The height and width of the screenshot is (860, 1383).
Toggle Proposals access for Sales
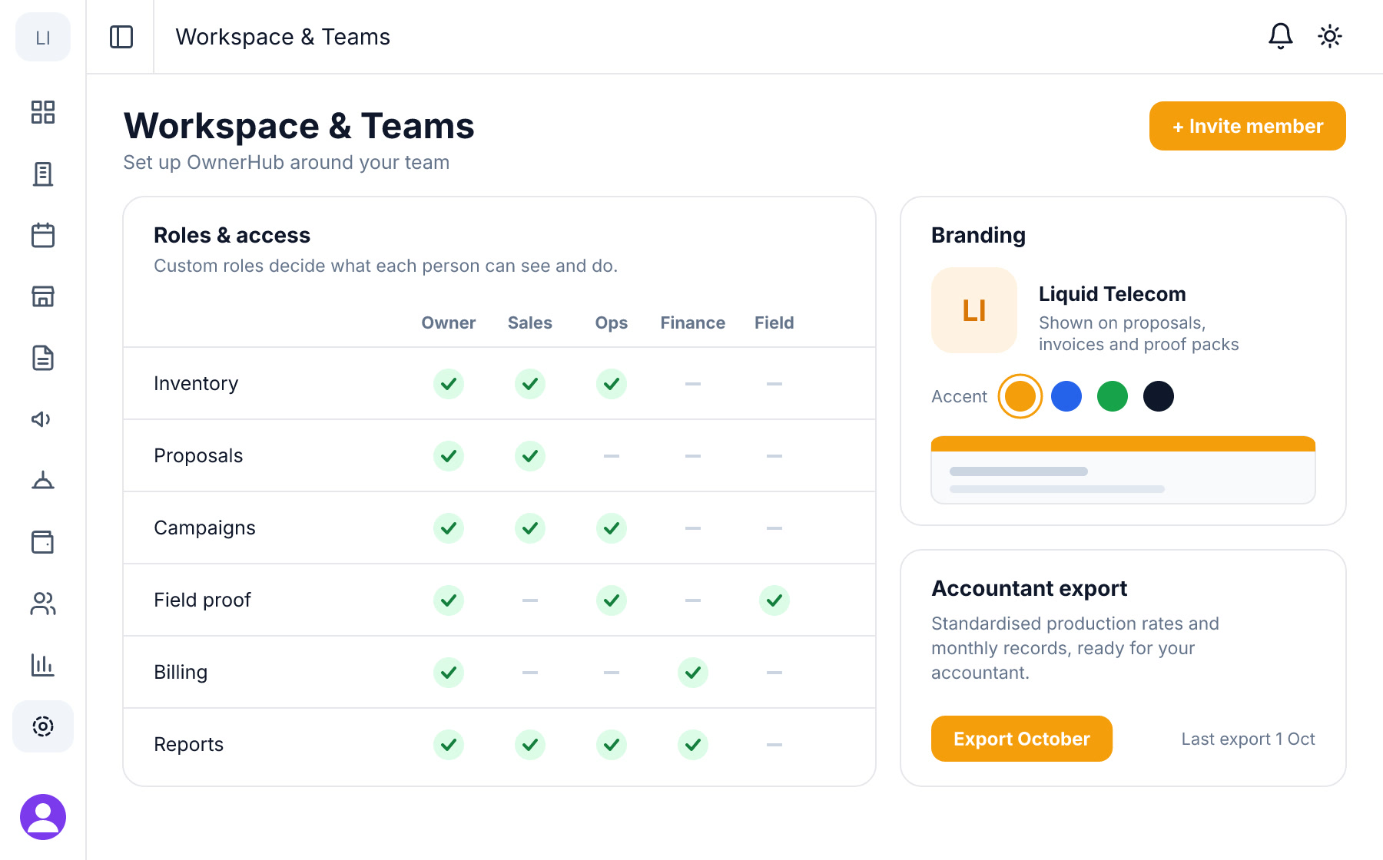pos(530,456)
